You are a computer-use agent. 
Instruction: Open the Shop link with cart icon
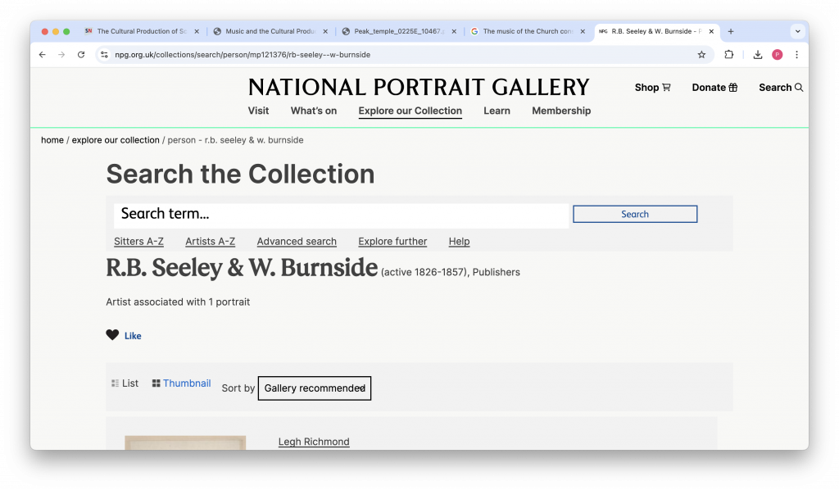652,87
